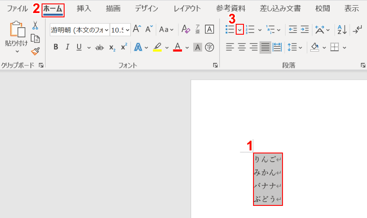The height and width of the screenshot is (218, 367).
Task: Toggle bold formatting
Action: point(56,47)
